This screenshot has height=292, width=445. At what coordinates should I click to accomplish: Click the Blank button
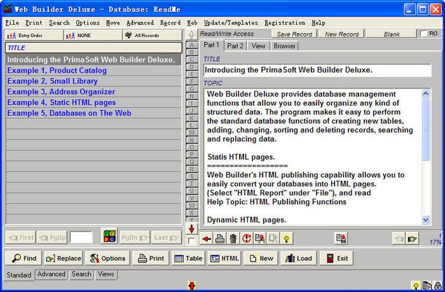click(x=392, y=34)
